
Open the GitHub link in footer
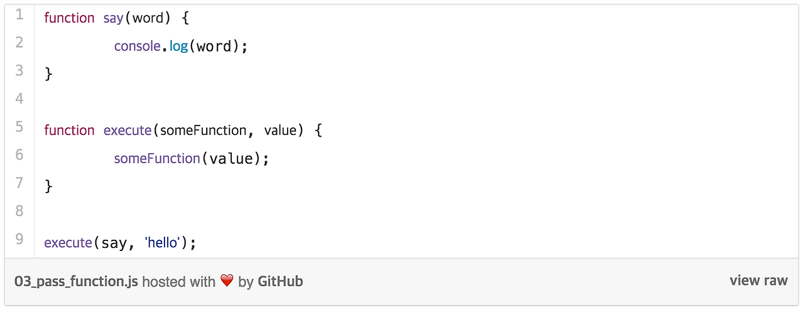point(280,282)
